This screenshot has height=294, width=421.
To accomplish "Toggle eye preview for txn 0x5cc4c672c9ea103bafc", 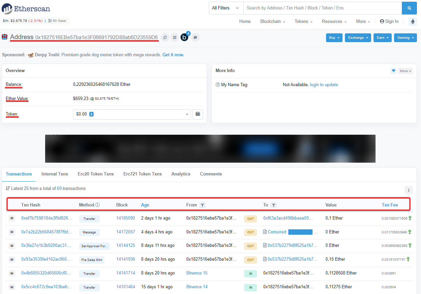I will pos(12,287).
